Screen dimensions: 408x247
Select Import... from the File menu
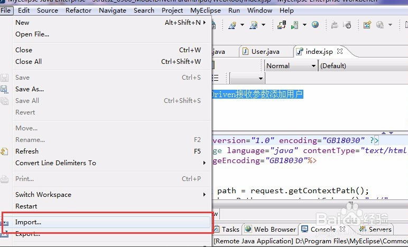tap(112, 222)
